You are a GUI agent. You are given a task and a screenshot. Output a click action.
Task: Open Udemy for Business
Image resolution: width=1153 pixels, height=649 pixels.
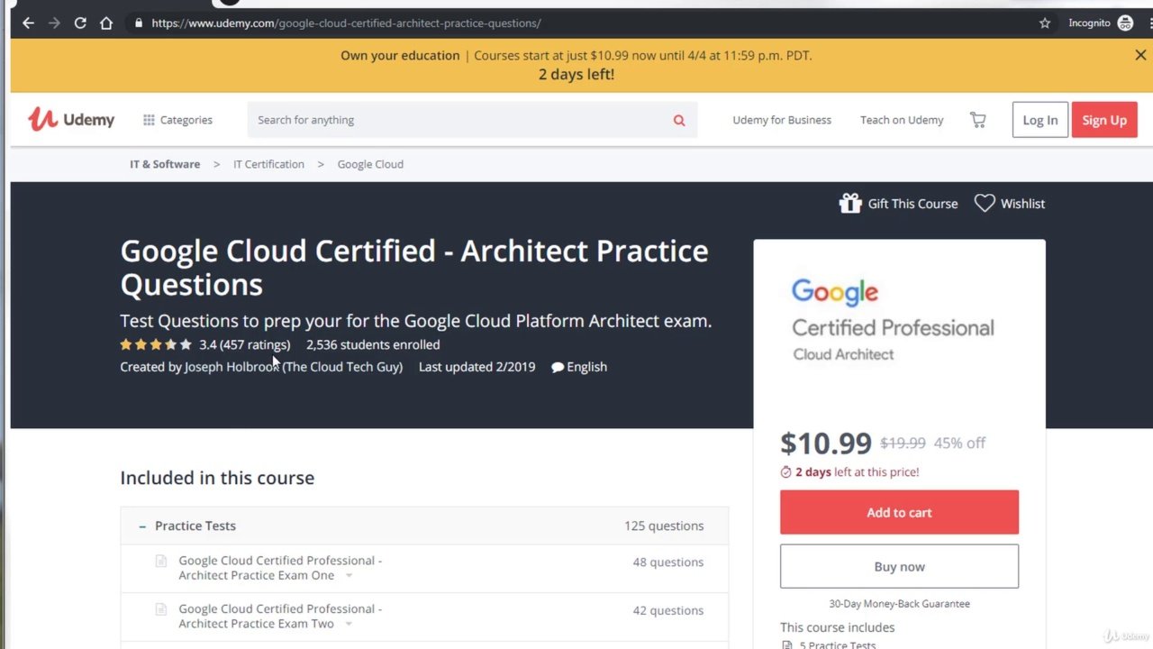point(781,119)
